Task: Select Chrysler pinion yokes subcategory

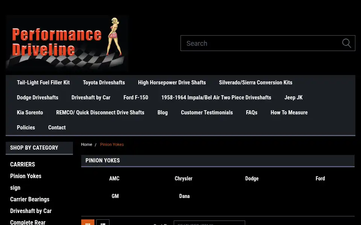Action: pos(184,178)
